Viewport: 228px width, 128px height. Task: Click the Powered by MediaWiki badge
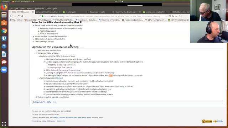(x=218, y=121)
